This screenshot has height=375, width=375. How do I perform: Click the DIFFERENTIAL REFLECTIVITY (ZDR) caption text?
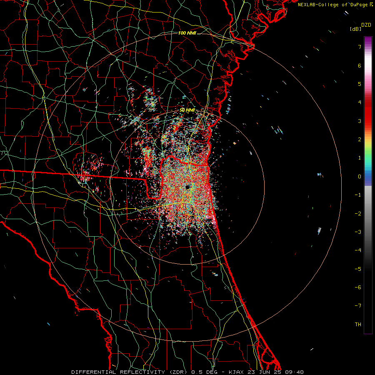[130, 372]
